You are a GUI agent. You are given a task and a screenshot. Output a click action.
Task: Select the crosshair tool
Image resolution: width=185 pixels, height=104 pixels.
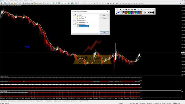point(83,3)
